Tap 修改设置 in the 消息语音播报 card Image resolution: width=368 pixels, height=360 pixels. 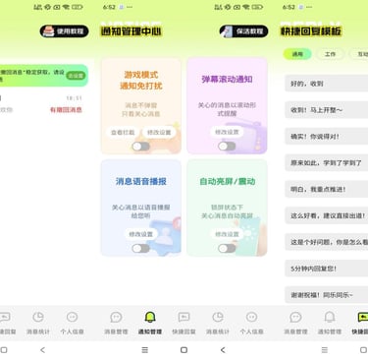[141, 234]
